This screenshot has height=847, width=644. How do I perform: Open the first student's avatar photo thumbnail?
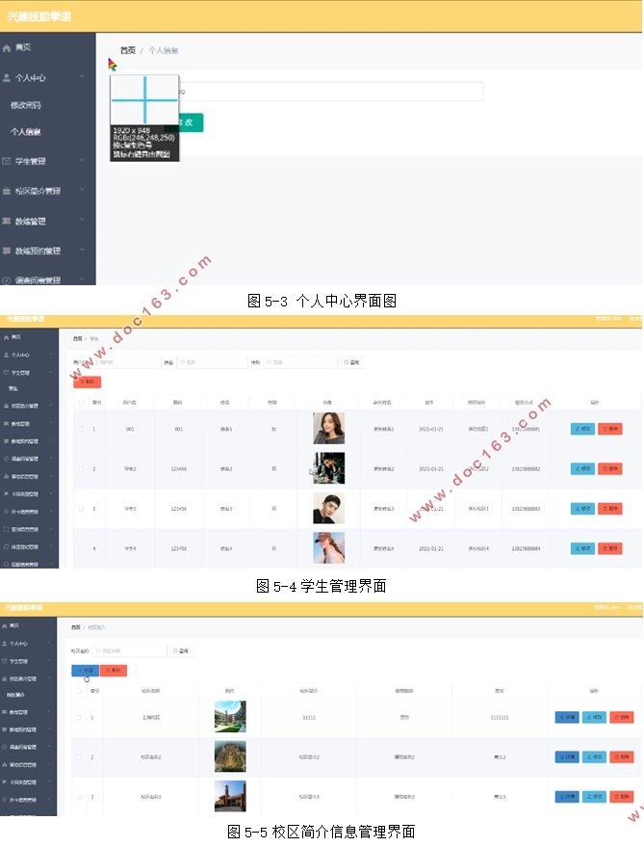tap(328, 429)
